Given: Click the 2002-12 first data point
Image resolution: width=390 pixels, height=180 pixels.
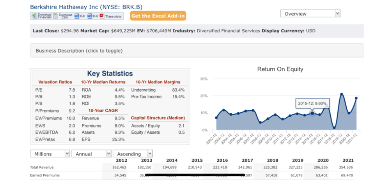Looking at the screenshot, I should [x=216, y=118].
